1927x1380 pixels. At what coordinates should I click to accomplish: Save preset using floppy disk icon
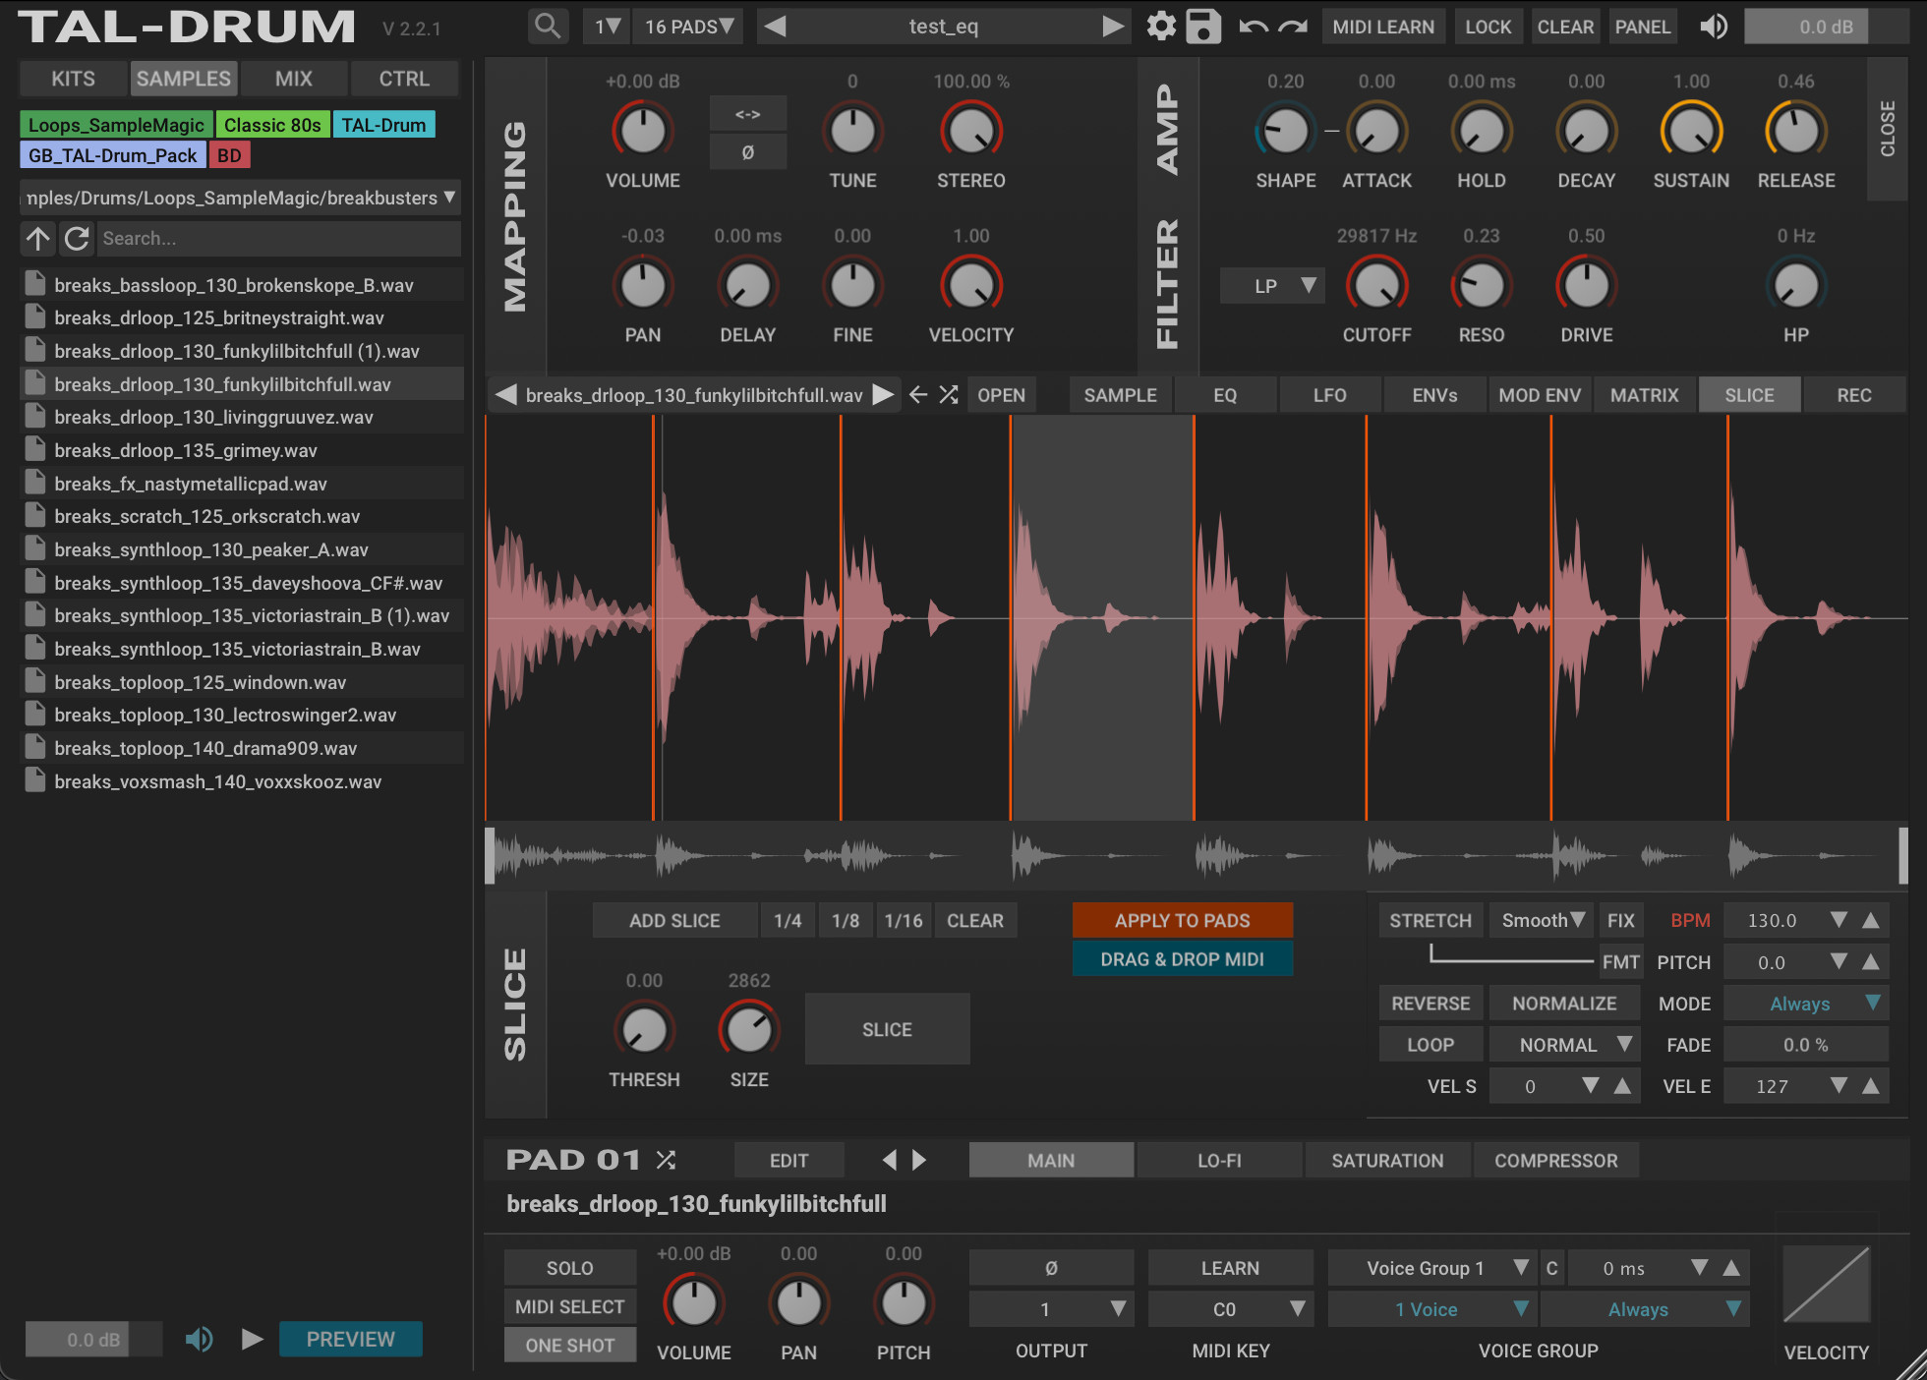click(1203, 27)
